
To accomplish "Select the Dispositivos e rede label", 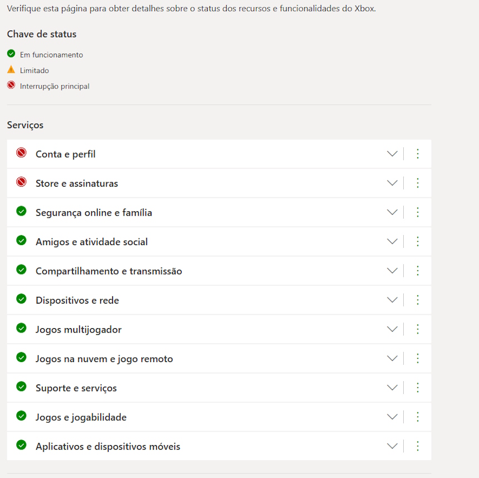I will pos(77,300).
